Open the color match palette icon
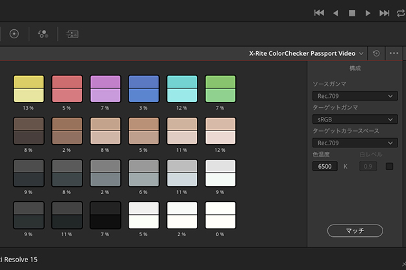 71,34
